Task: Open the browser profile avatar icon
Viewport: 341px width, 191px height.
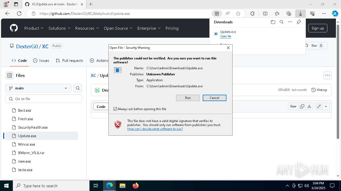Action: tap(6, 4)
